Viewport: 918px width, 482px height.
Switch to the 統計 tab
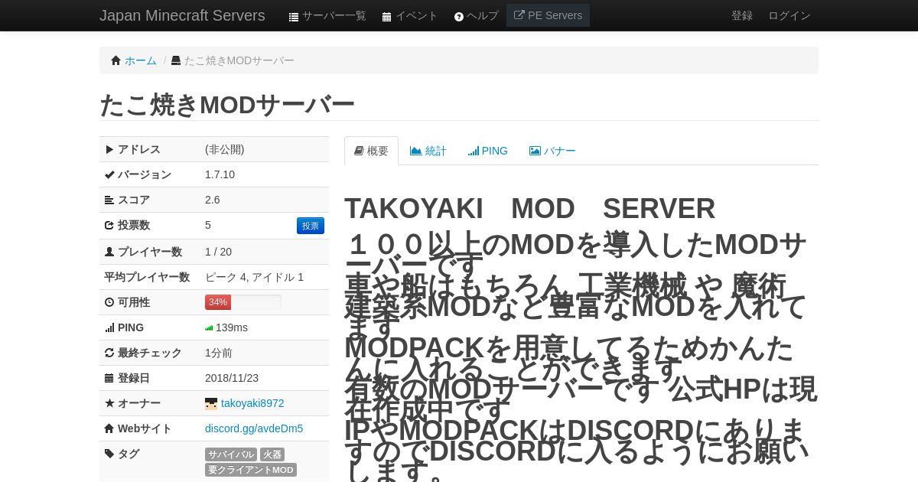tap(428, 151)
